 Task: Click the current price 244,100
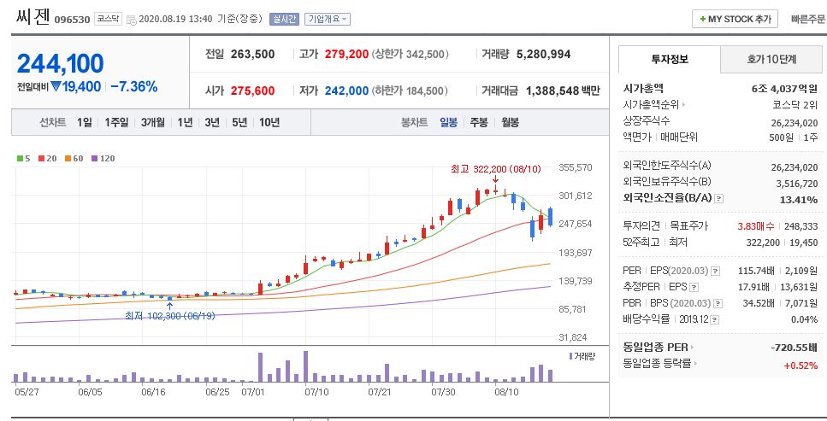click(x=60, y=63)
